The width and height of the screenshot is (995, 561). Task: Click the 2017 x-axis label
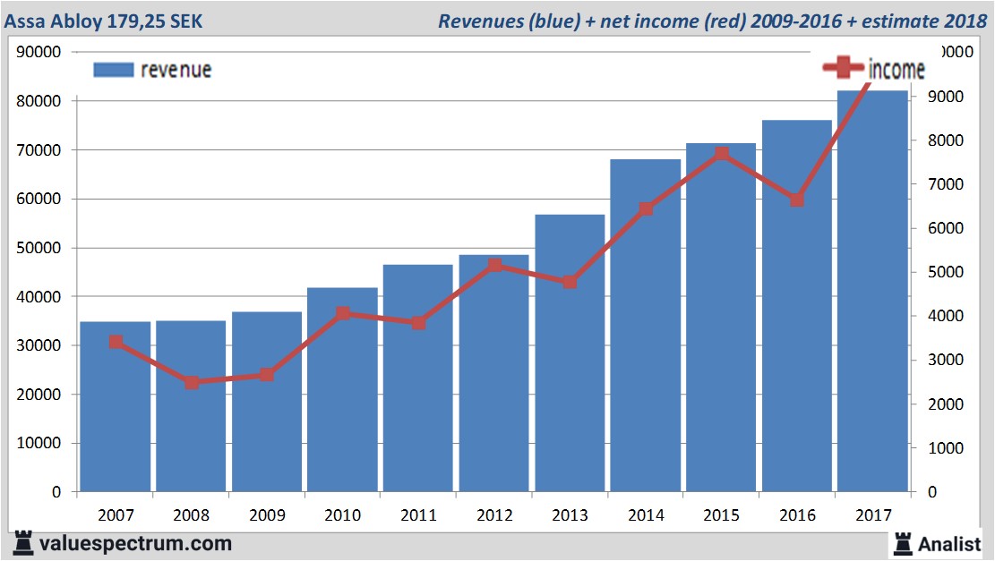[x=873, y=514]
